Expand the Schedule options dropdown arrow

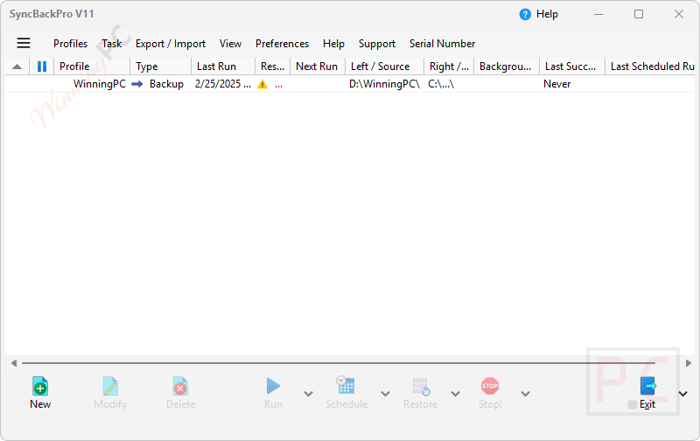click(385, 394)
